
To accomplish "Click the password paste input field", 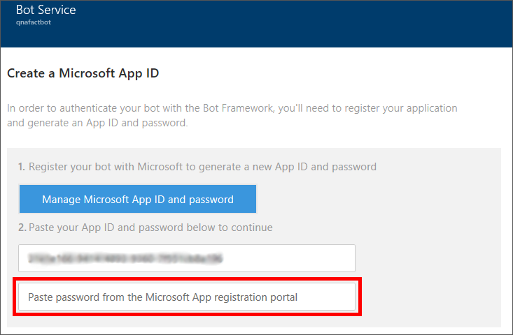I will tap(187, 297).
